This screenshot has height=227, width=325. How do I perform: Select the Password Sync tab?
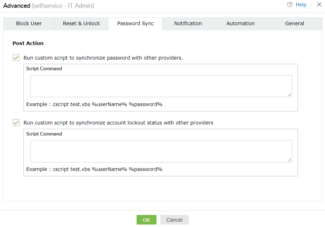pyautogui.click(x=136, y=23)
